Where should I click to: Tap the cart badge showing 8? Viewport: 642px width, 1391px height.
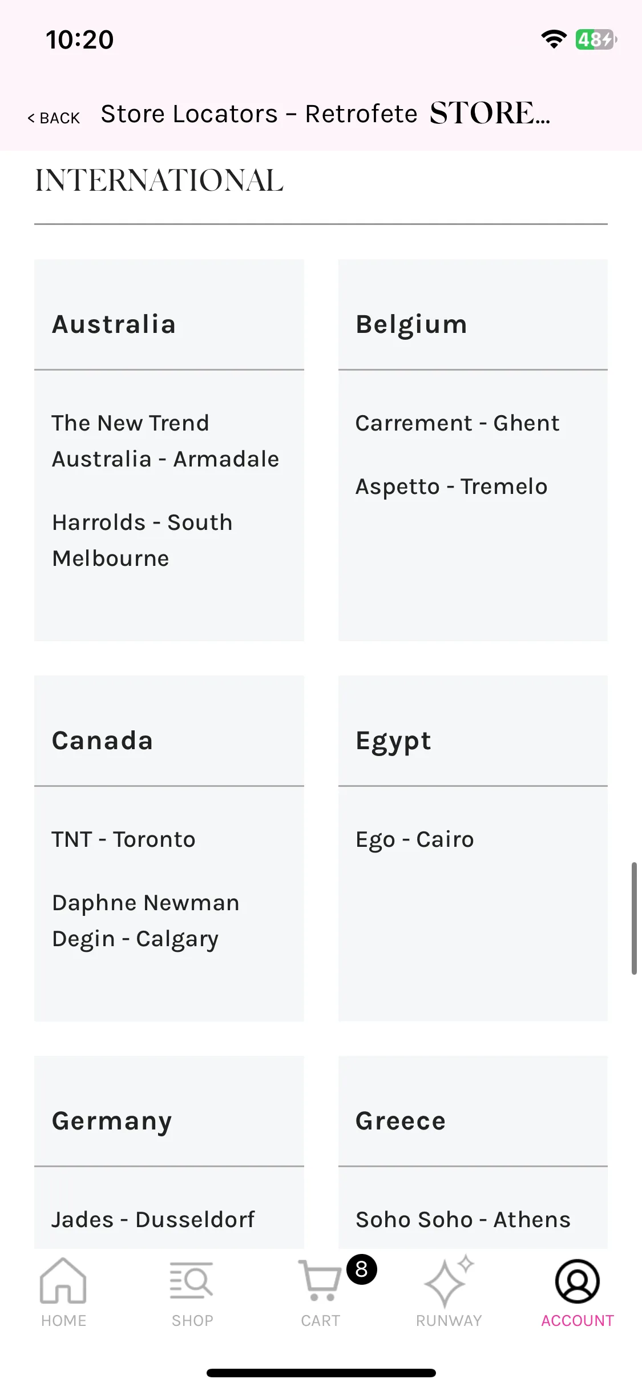click(x=362, y=1269)
